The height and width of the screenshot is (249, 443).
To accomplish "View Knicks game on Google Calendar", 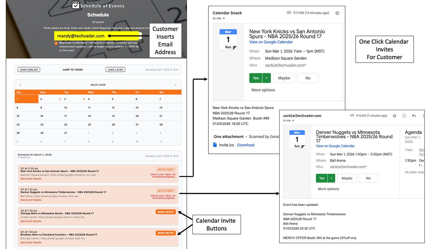I will point(271,42).
